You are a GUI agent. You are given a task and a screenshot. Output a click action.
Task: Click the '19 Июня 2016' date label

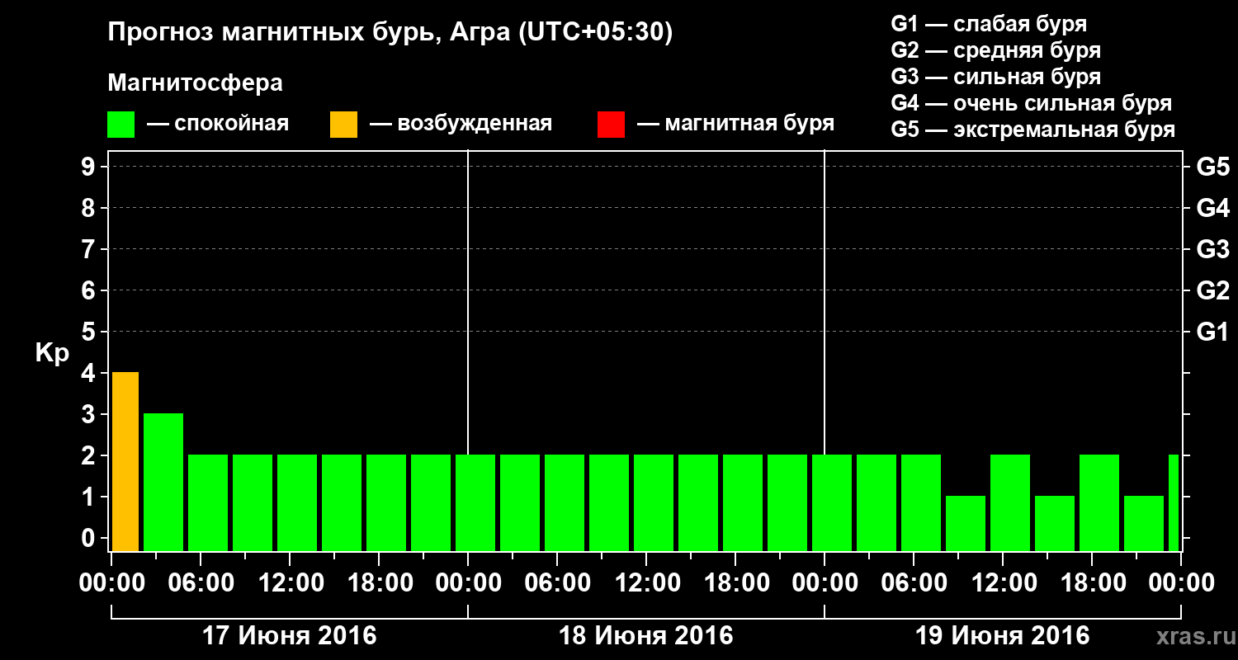coord(1003,636)
